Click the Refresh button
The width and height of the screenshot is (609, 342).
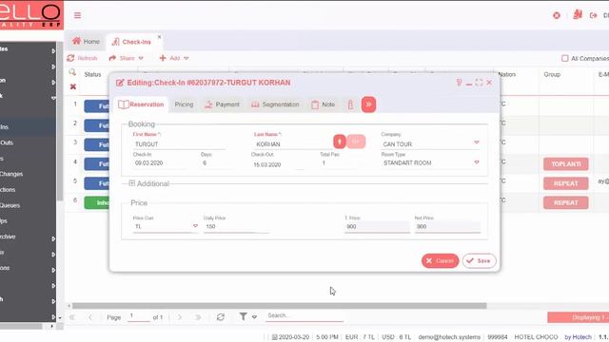(x=82, y=58)
